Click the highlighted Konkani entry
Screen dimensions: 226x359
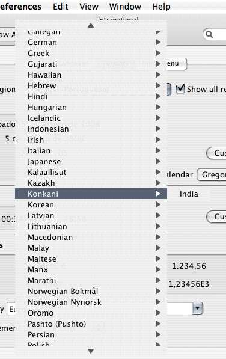coord(91,194)
